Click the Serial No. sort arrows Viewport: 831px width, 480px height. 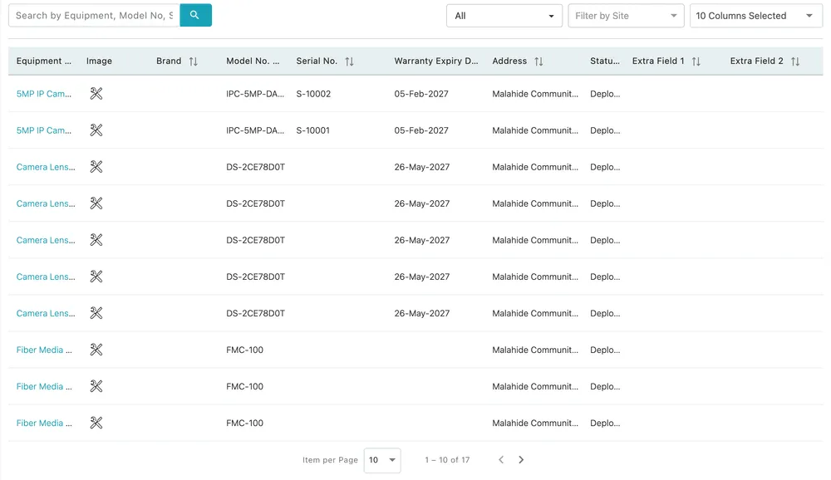349,61
